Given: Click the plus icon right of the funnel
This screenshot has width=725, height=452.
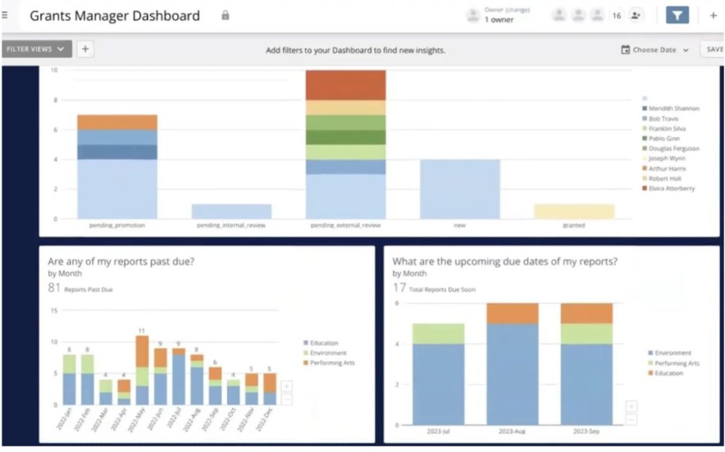Looking at the screenshot, I should click(714, 15).
